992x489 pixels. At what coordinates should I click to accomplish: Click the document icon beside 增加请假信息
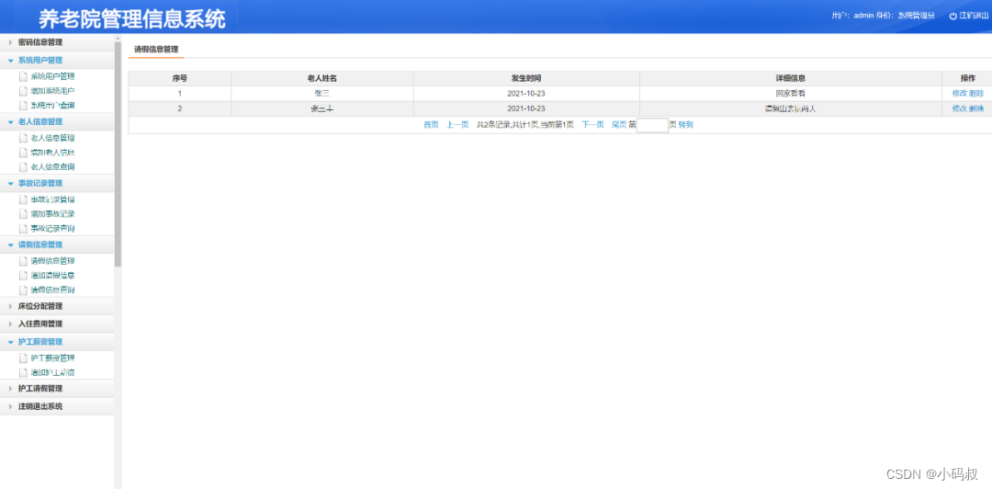point(24,275)
